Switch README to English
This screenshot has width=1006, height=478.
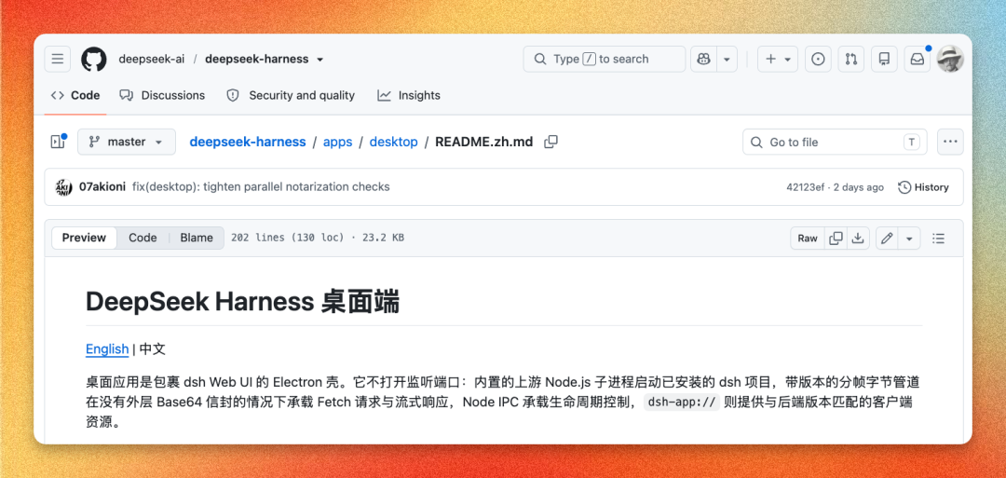tap(107, 349)
